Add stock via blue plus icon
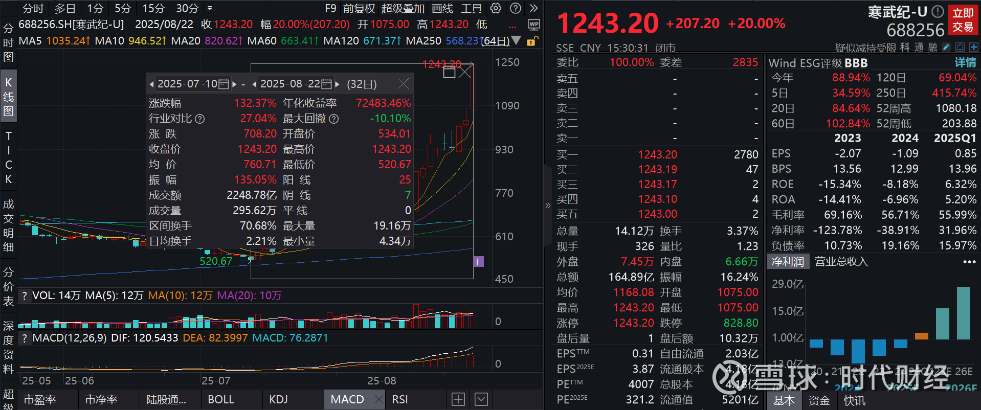The height and width of the screenshot is (410, 981). point(973,47)
